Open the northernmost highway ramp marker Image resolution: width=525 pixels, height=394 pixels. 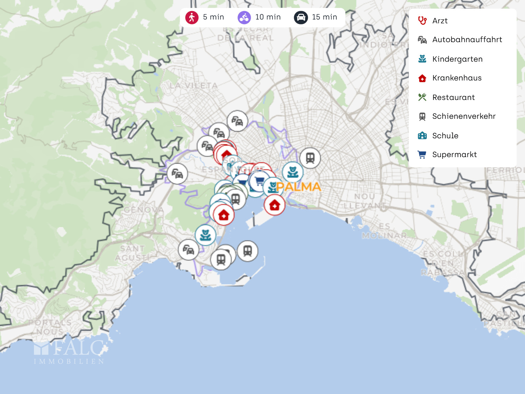[x=237, y=121]
